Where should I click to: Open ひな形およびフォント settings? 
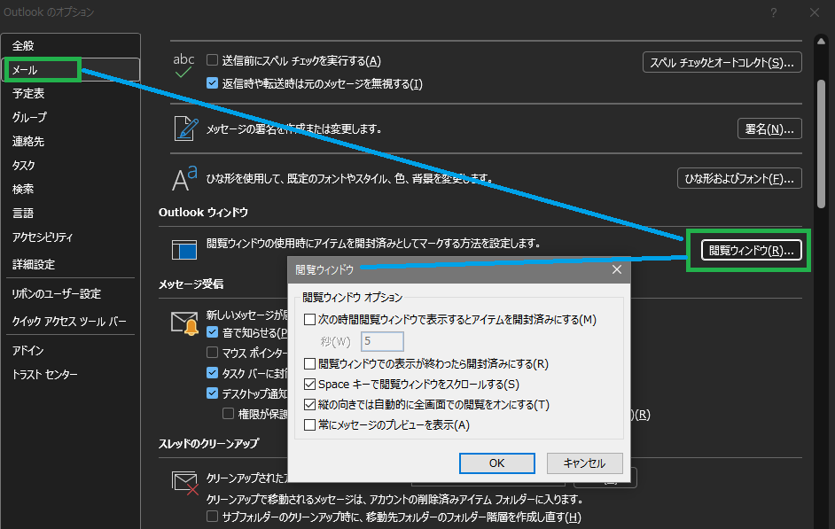[739, 178]
